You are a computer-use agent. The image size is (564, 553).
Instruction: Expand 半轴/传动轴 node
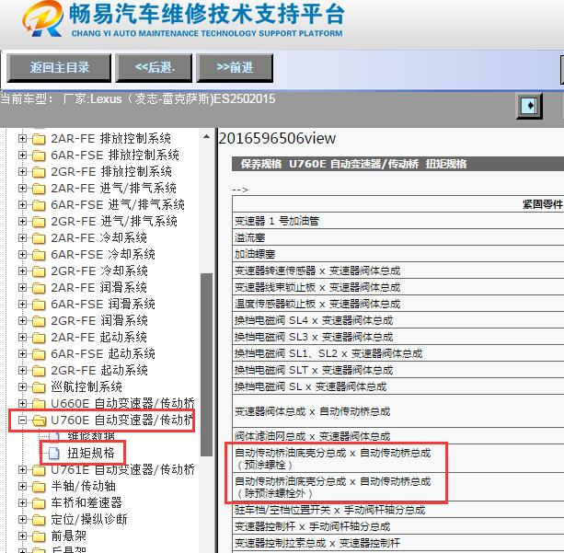22,486
